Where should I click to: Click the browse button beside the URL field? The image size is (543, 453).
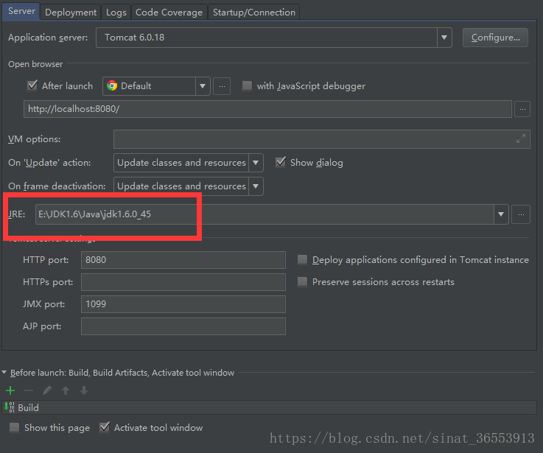pos(522,109)
